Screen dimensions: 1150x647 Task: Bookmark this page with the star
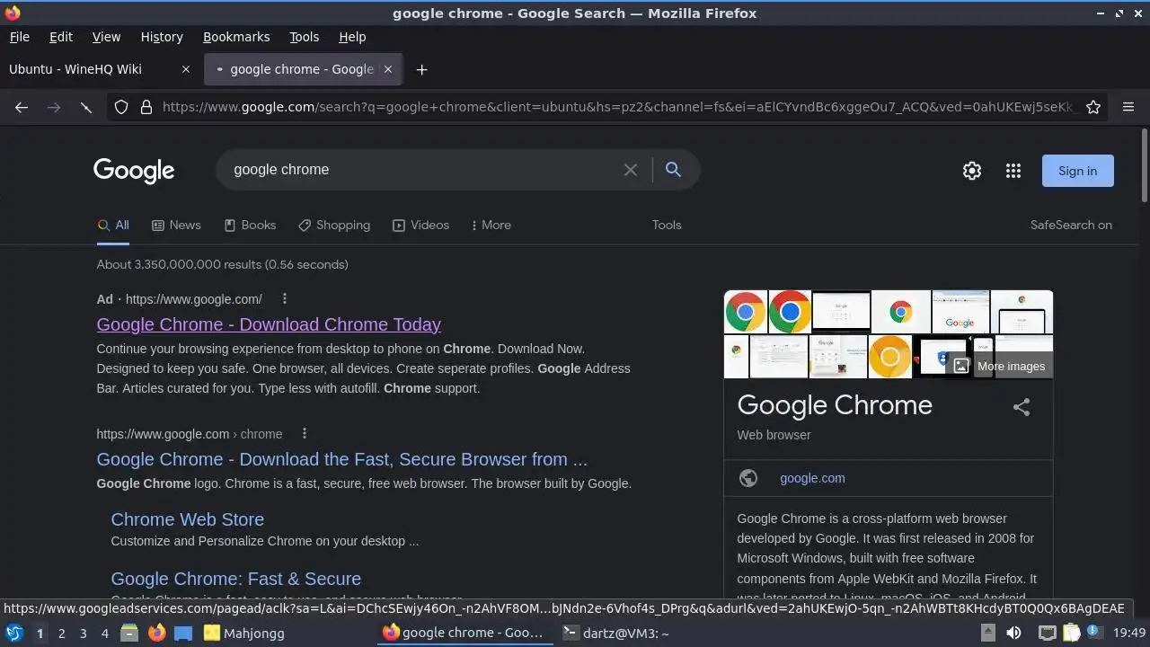pos(1093,107)
